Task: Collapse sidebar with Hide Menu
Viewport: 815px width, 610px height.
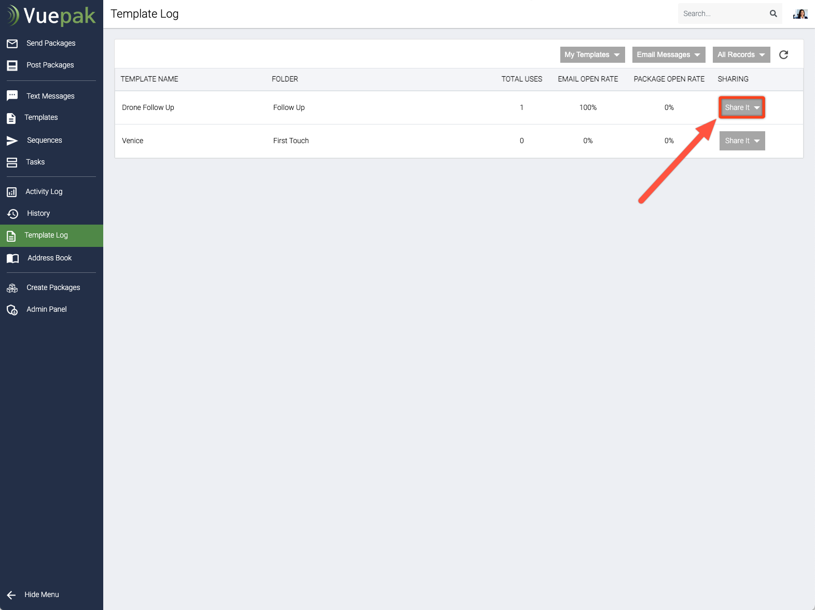Action: point(42,595)
